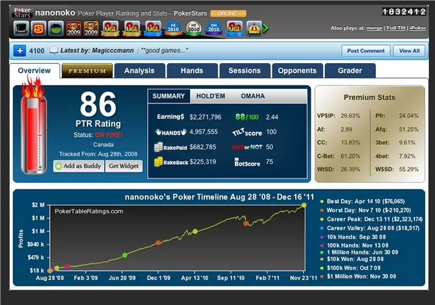Open the Opponents tab
Image resolution: width=435 pixels, height=305 pixels.
(297, 71)
